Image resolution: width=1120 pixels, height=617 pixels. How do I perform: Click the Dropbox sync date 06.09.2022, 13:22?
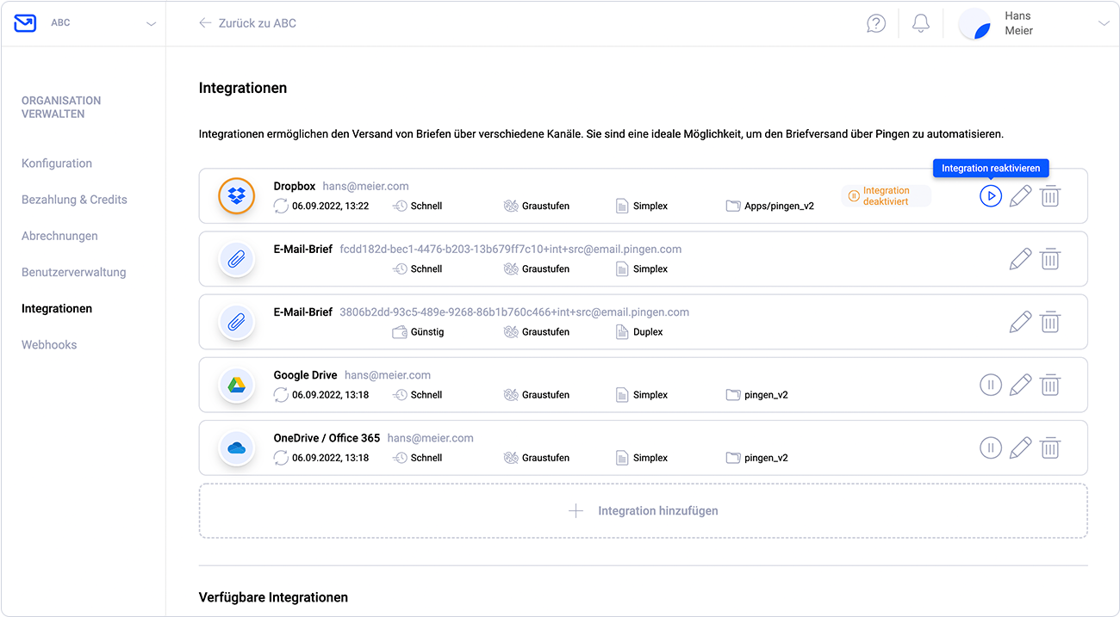[330, 207]
